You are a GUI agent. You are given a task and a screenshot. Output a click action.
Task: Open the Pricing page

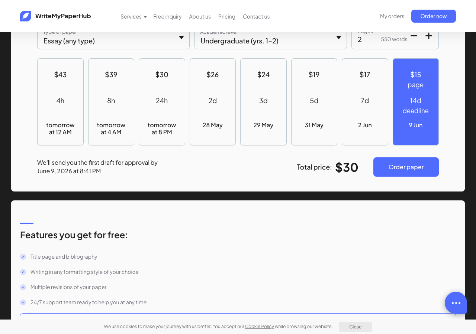pos(227,16)
